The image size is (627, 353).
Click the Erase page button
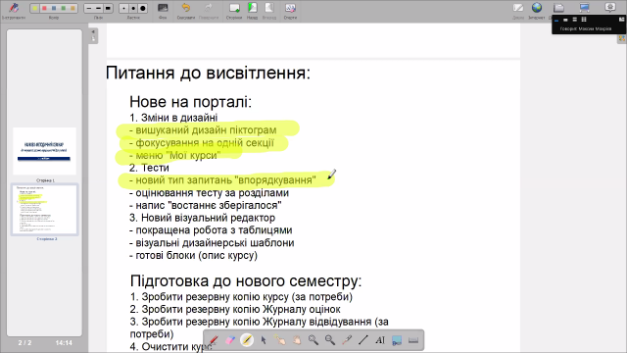(290, 10)
